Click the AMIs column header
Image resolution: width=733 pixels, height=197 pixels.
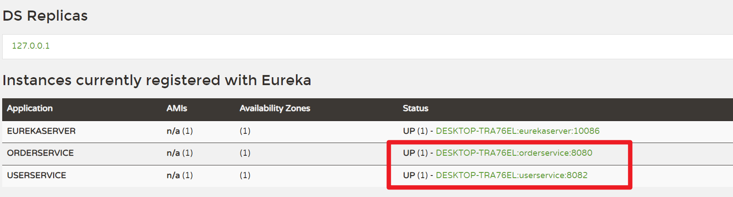coord(177,108)
